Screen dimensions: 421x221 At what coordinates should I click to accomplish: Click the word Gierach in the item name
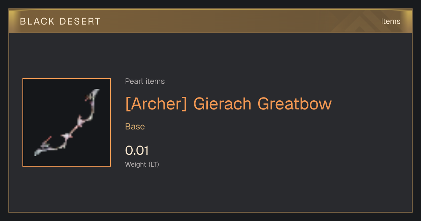(x=222, y=104)
